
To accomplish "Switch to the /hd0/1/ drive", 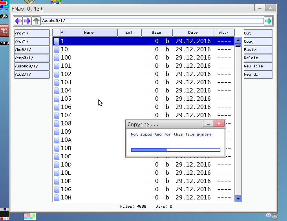I will (x=32, y=50).
